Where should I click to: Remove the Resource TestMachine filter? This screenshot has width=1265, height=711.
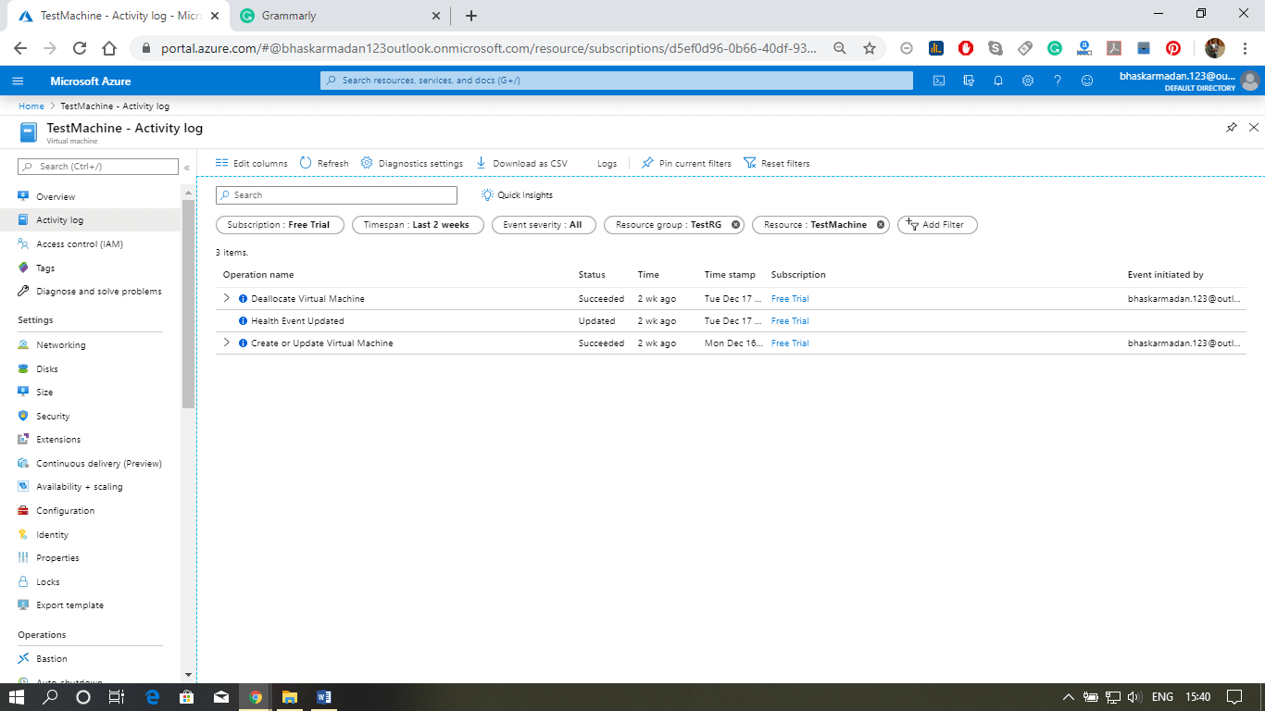pos(881,225)
